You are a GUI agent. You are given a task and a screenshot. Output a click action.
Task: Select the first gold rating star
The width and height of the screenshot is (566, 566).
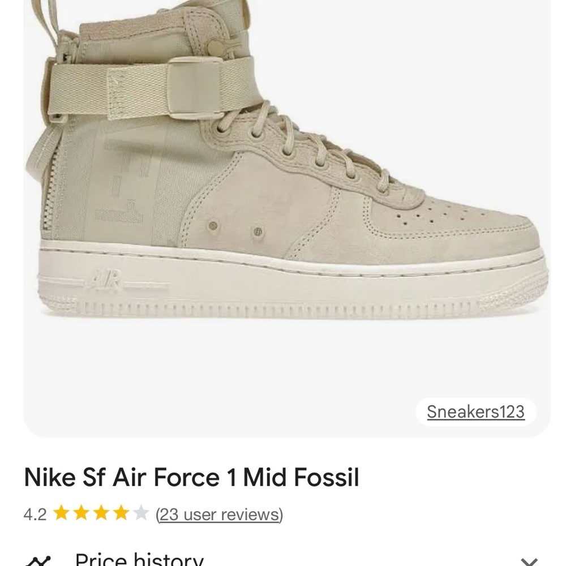[61, 512]
